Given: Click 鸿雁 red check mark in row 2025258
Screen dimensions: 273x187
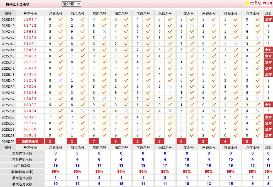Looking at the screenshot, I should point(61,135).
